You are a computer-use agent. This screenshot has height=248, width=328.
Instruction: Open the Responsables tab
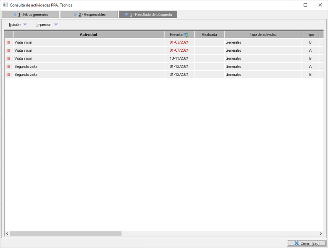[x=89, y=14]
